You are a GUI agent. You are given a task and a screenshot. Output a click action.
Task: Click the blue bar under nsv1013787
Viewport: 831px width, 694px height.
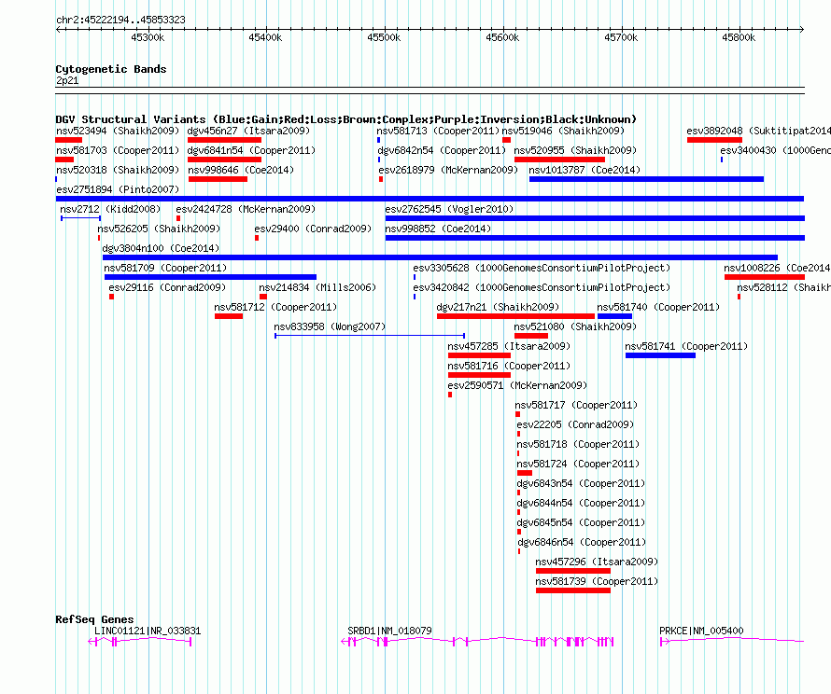point(646,179)
